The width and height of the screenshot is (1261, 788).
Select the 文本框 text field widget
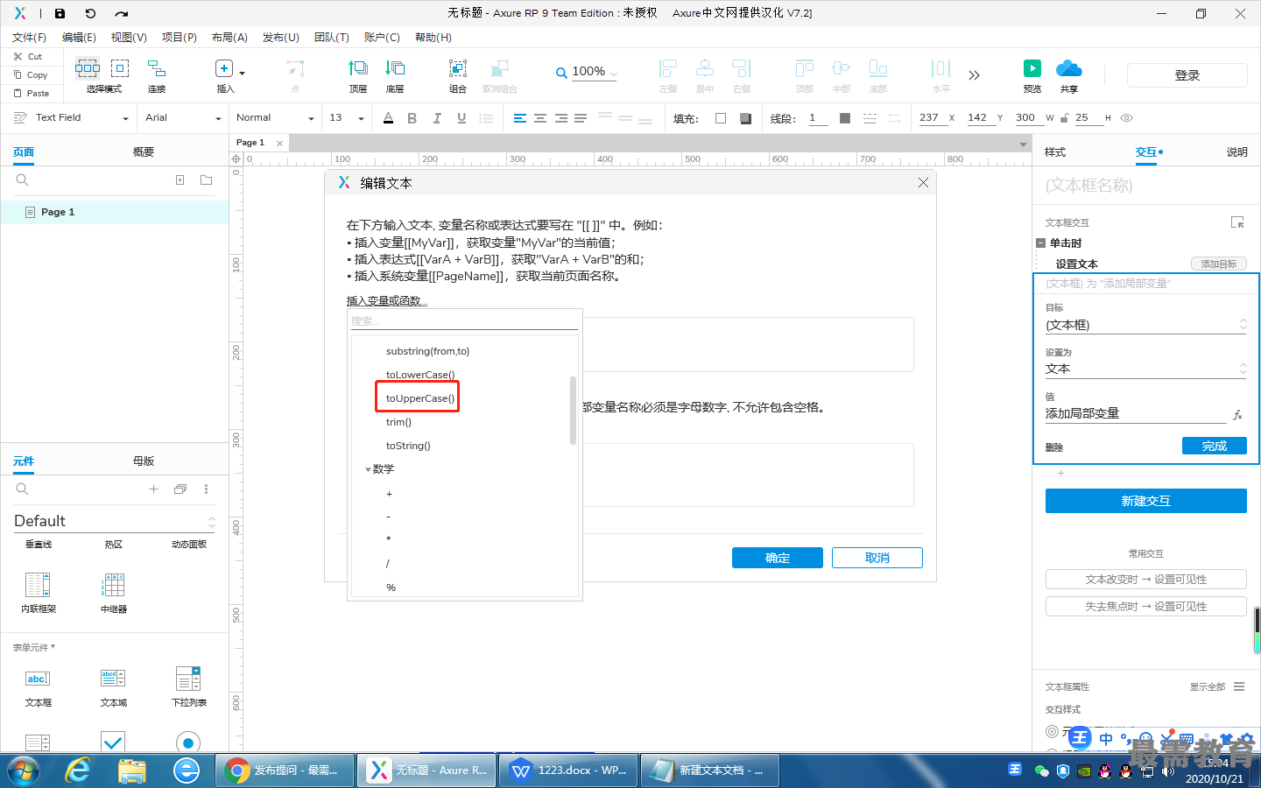pyautogui.click(x=39, y=686)
